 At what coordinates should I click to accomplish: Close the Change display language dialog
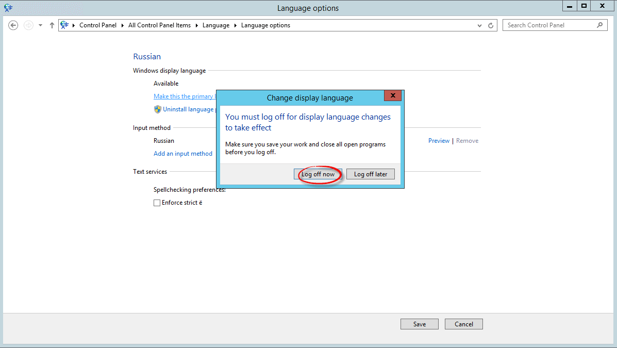pyautogui.click(x=393, y=96)
